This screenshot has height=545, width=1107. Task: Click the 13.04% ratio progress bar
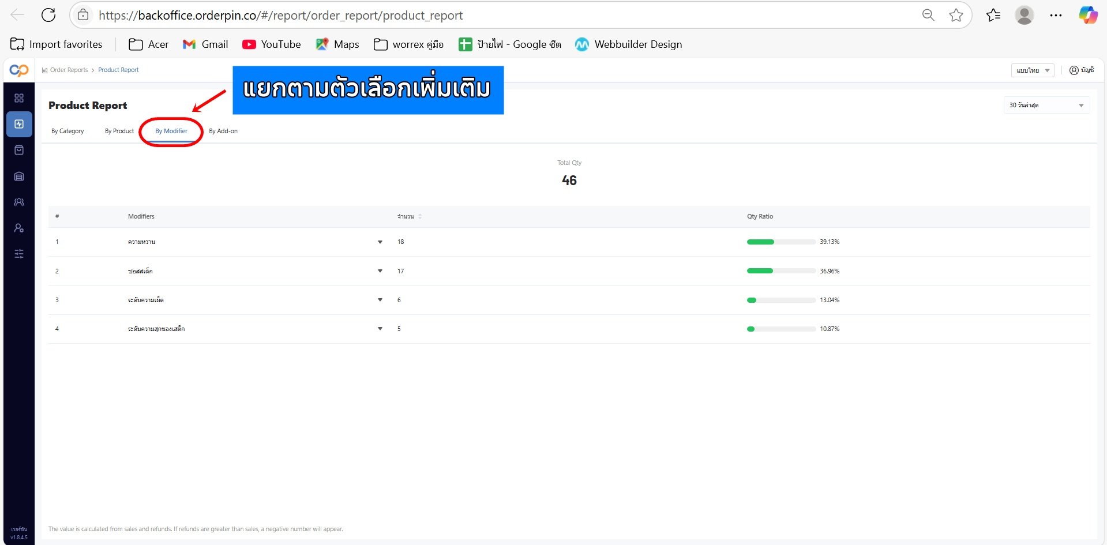click(781, 300)
